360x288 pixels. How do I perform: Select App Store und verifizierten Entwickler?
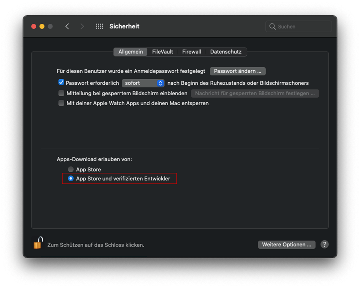tap(71, 178)
